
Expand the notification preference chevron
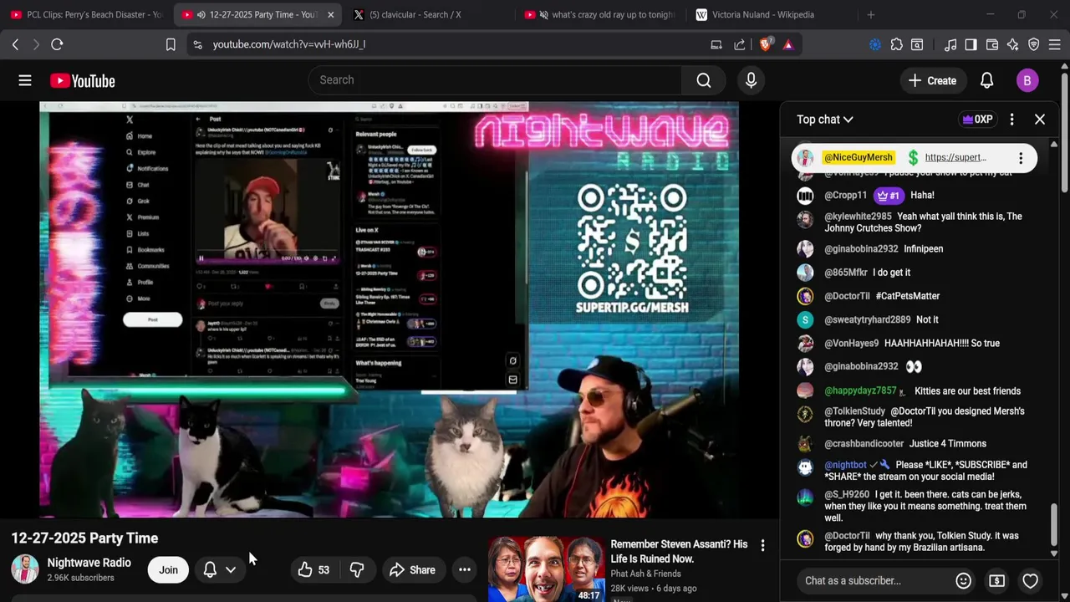pyautogui.click(x=231, y=570)
